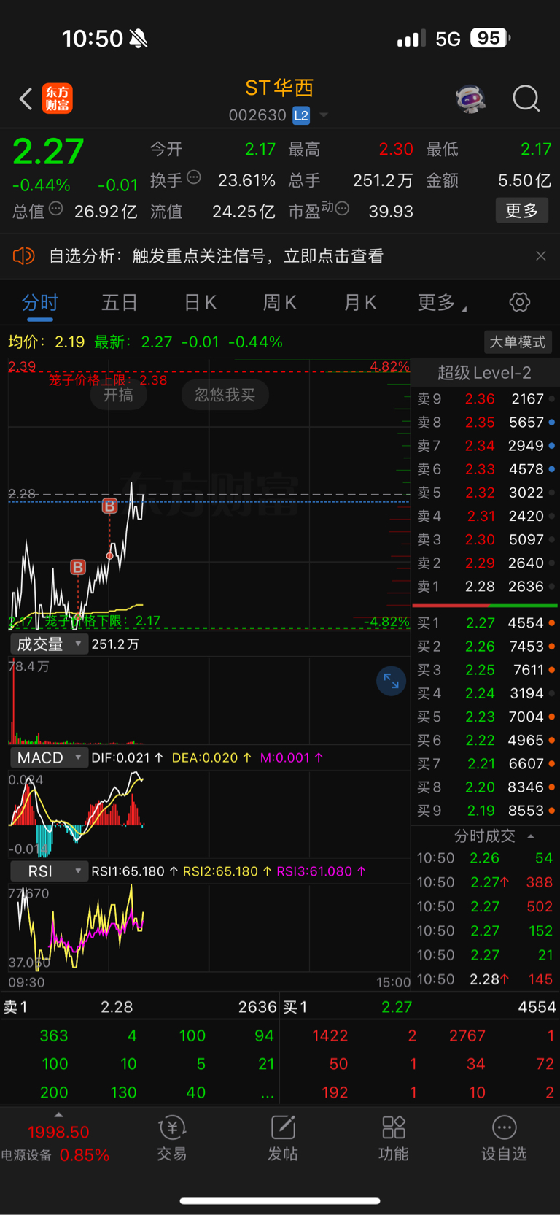Select the 卖9 order row 2.36

tap(486, 399)
